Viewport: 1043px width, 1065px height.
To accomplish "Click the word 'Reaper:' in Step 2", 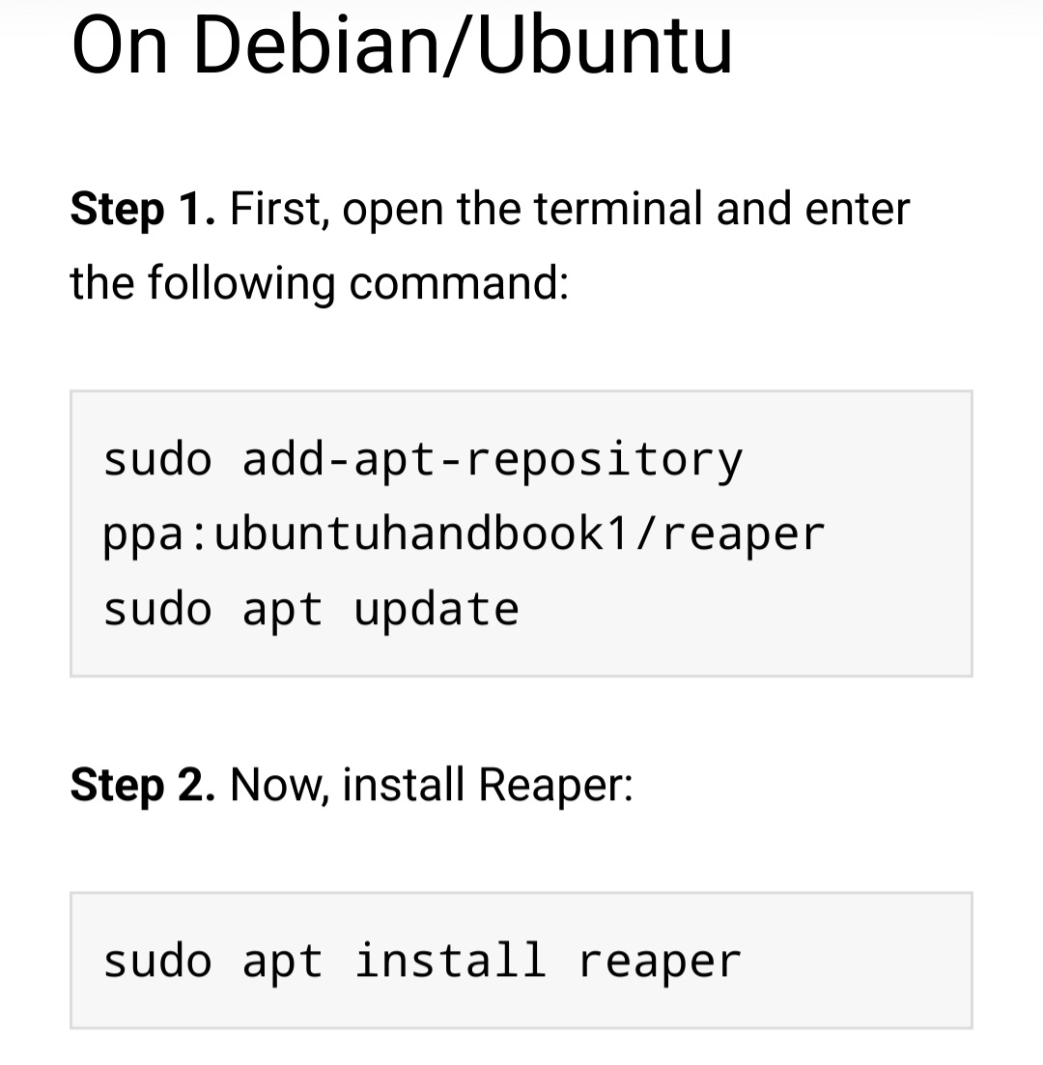I will [x=555, y=785].
